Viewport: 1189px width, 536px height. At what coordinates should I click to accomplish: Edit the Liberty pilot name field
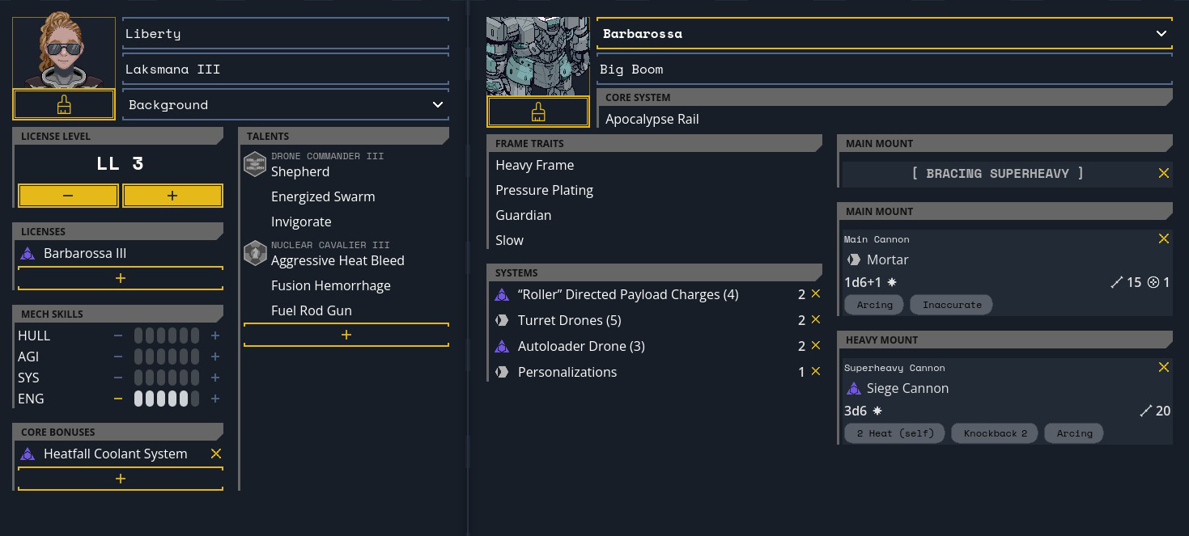[286, 34]
